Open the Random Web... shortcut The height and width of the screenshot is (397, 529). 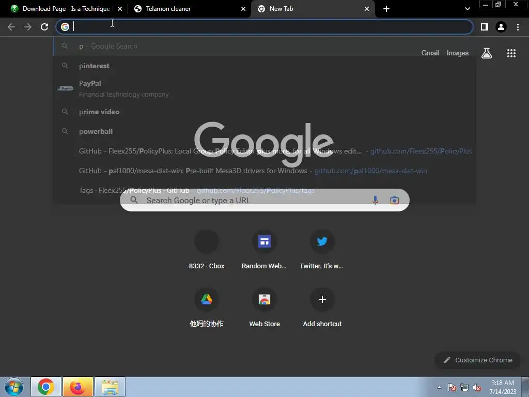pyautogui.click(x=264, y=250)
